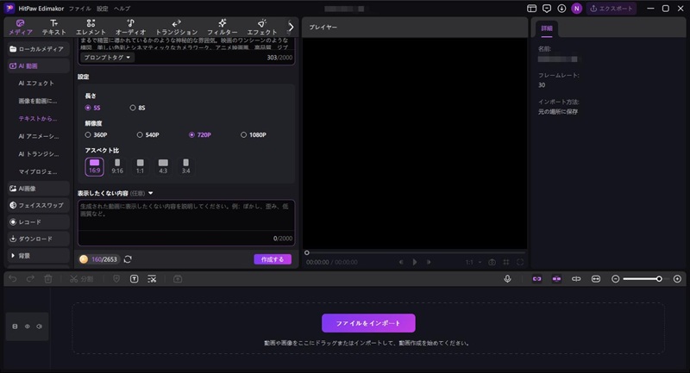
Task: Select AI トランジシ… sidebar item
Action: coord(38,154)
